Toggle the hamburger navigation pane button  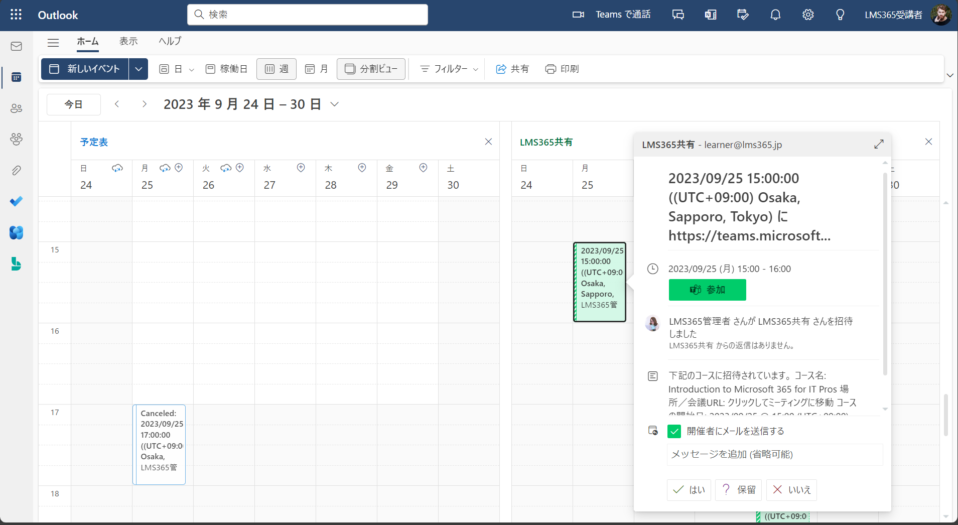point(53,42)
